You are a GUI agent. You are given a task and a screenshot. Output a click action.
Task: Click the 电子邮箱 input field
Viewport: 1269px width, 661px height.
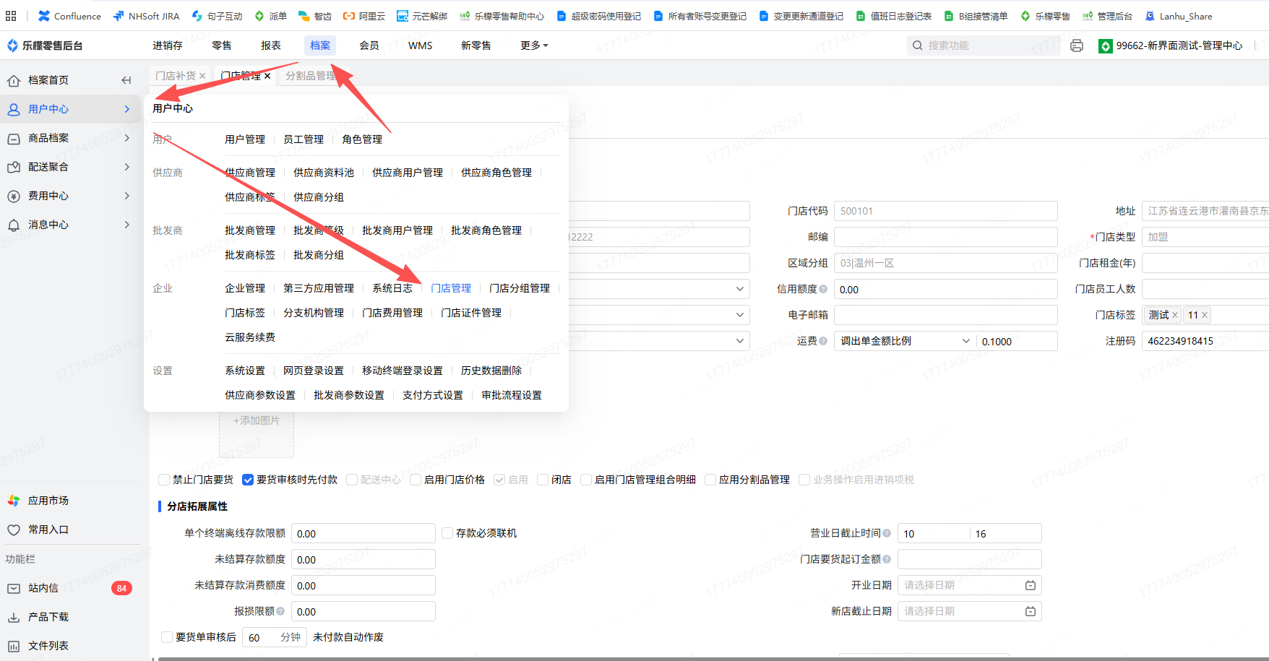click(x=945, y=315)
